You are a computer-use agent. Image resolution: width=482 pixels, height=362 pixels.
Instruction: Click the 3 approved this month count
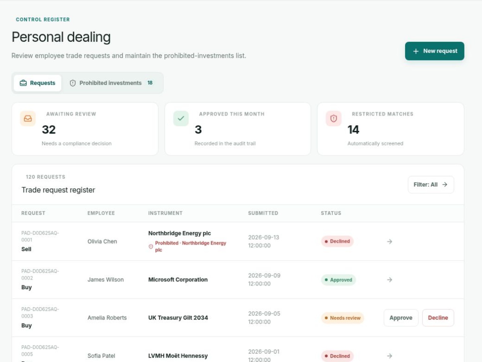pos(198,130)
